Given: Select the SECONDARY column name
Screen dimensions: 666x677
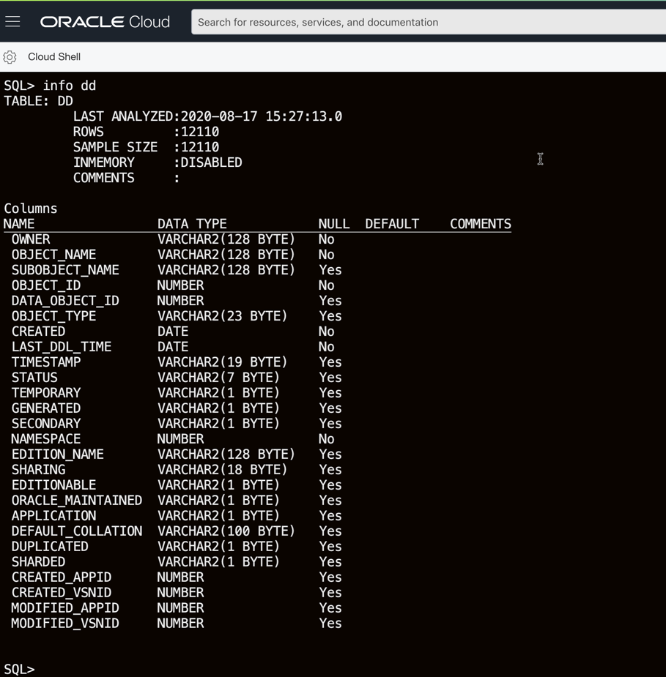Looking at the screenshot, I should [46, 424].
